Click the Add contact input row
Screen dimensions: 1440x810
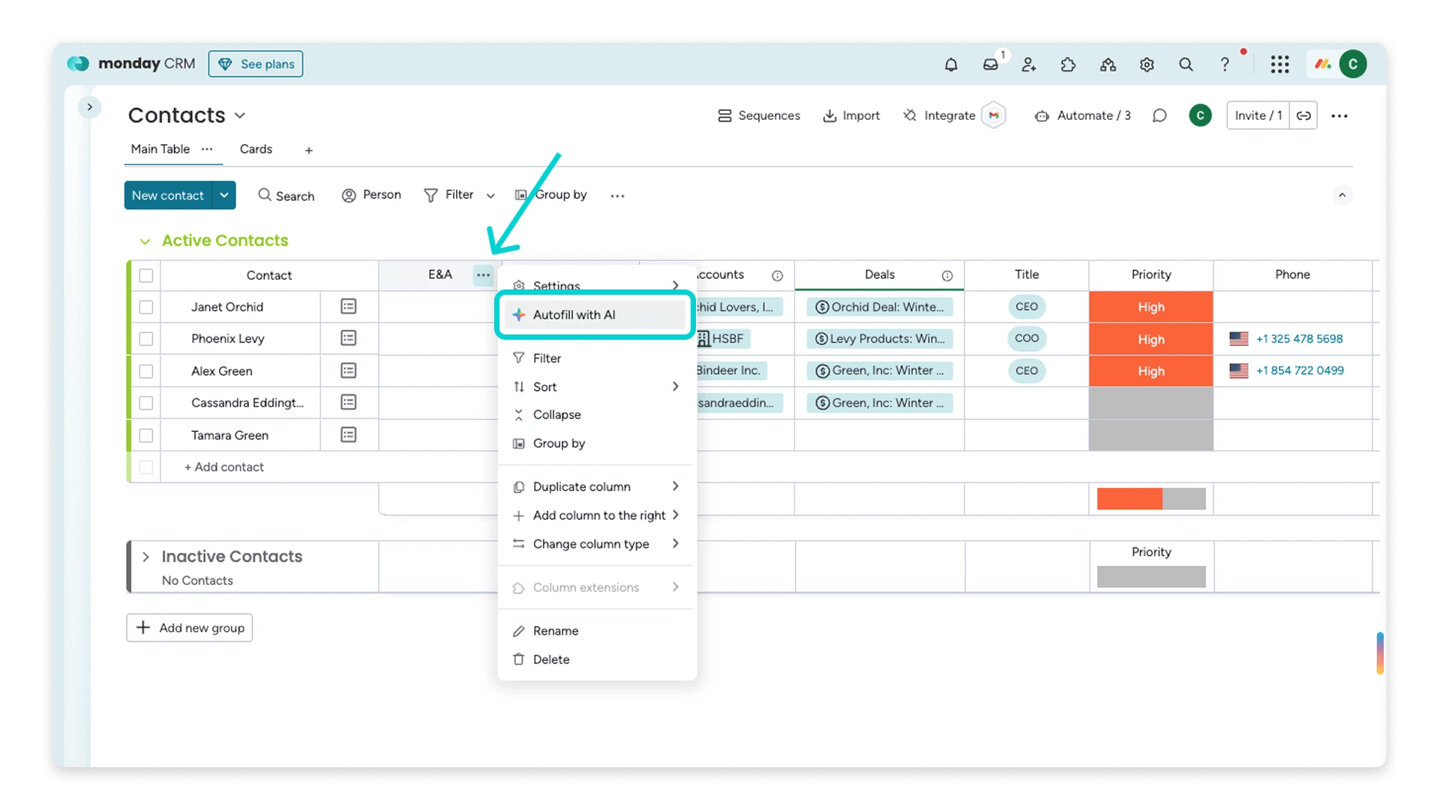pos(330,466)
